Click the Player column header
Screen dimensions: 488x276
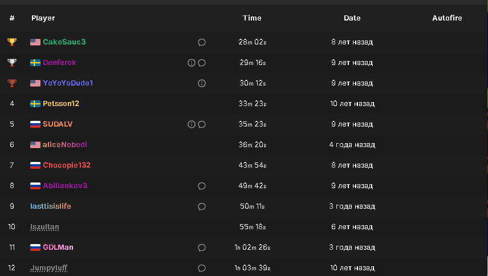click(43, 18)
